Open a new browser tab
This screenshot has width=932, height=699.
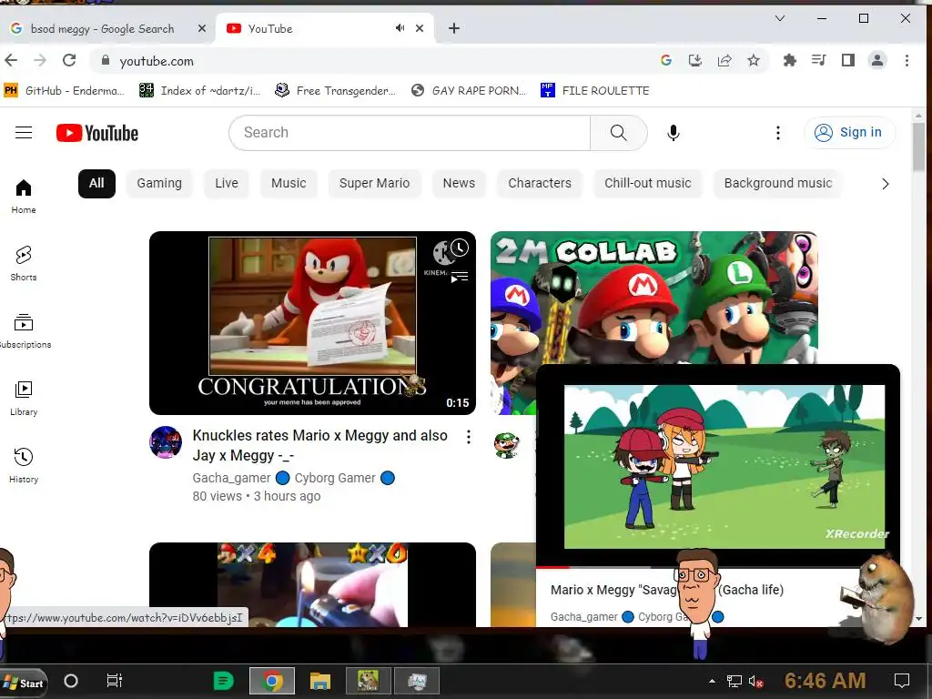coord(454,28)
